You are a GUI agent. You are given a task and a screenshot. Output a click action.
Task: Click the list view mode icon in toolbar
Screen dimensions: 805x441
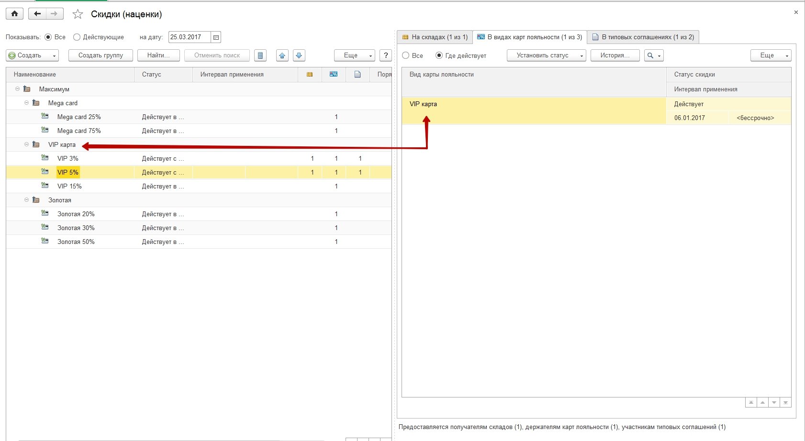point(260,55)
